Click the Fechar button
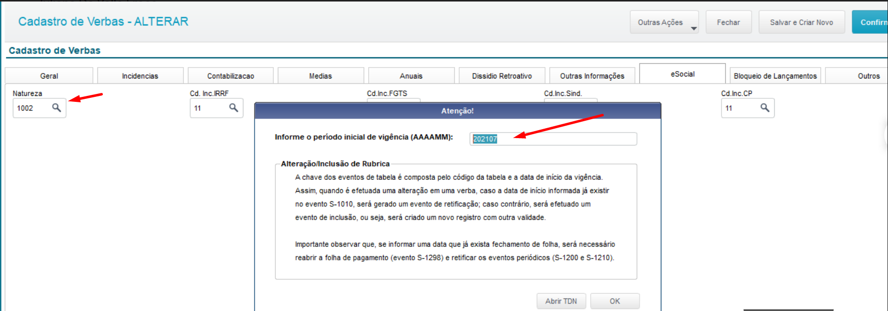The height and width of the screenshot is (311, 888). coord(728,22)
